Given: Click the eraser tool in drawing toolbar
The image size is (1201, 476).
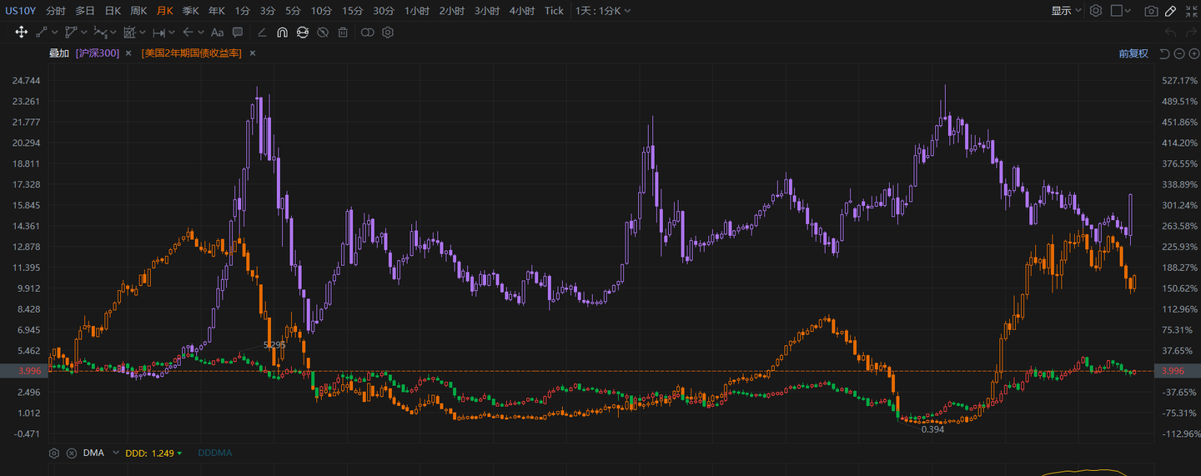Looking at the screenshot, I should click(262, 33).
